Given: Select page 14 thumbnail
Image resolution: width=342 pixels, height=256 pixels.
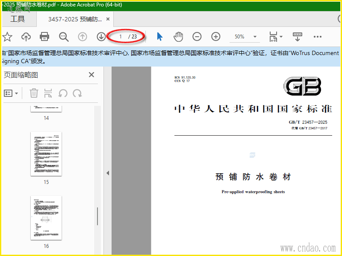Looking at the screenshot, I should point(46,109).
